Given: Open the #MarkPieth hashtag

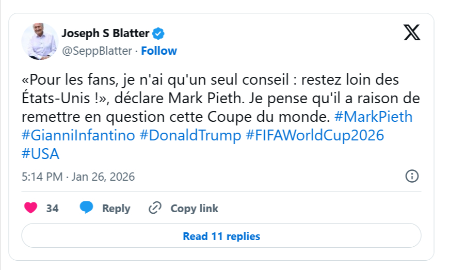Looking at the screenshot, I should point(374,117).
